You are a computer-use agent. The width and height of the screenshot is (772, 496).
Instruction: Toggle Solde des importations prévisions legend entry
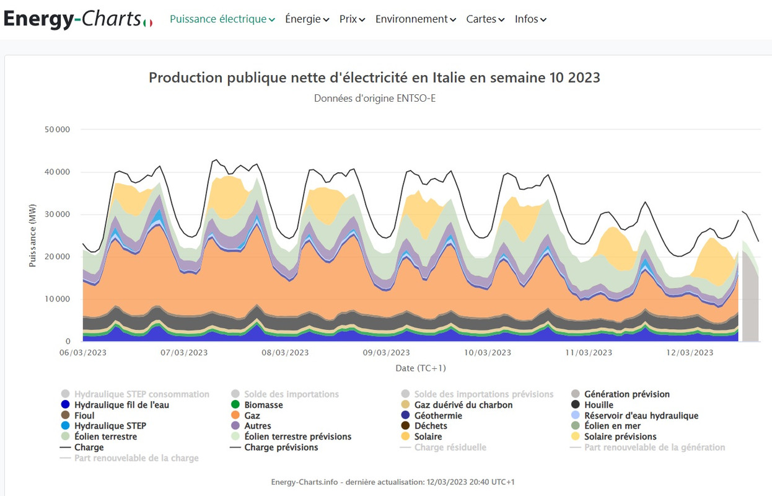(x=477, y=394)
